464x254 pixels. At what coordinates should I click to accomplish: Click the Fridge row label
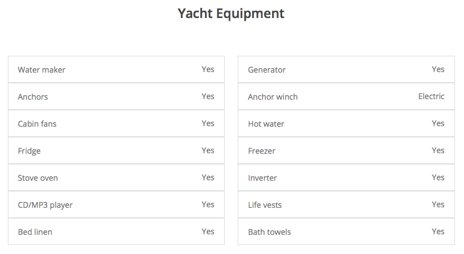tap(29, 151)
